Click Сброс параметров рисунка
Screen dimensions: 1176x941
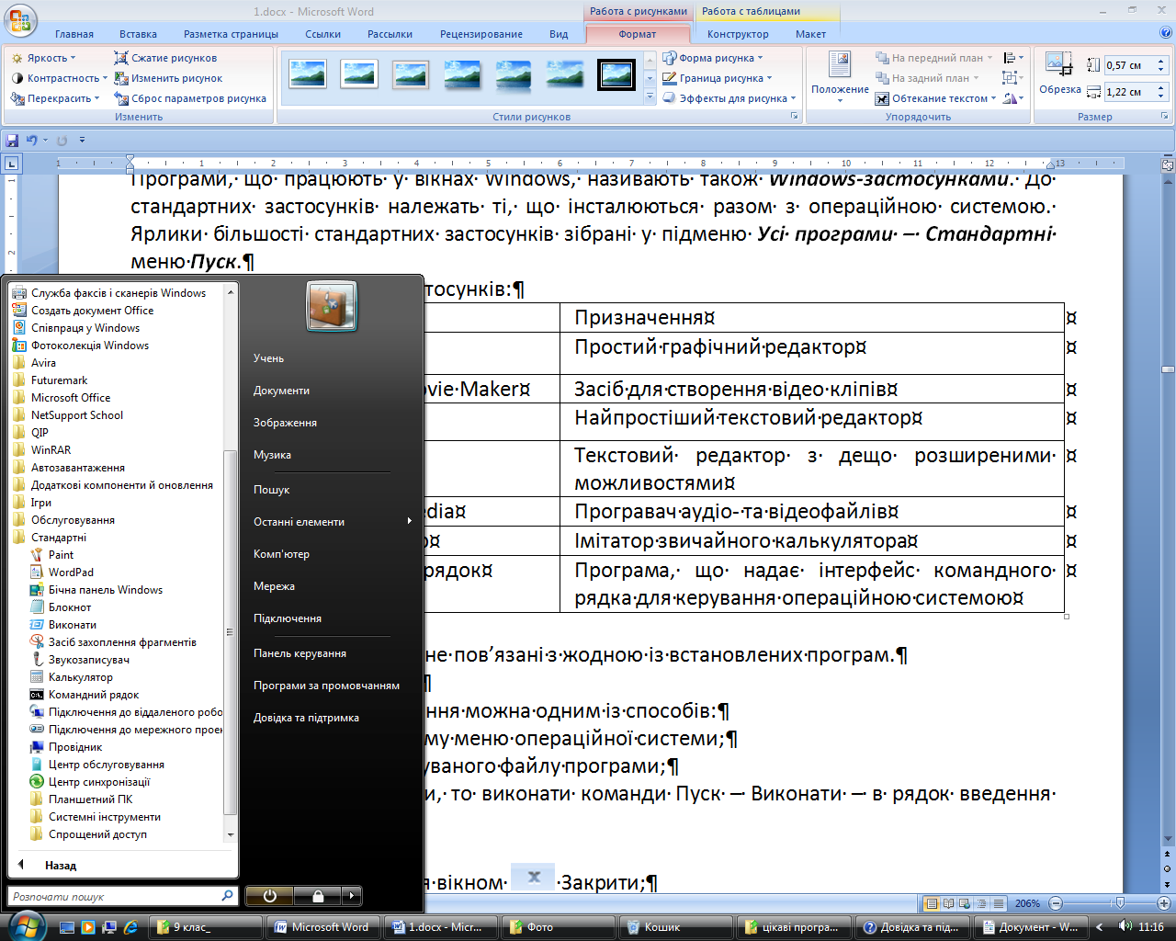tap(189, 98)
